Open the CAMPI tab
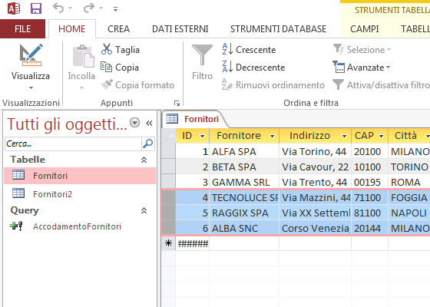The width and height of the screenshot is (430, 307). tap(365, 29)
